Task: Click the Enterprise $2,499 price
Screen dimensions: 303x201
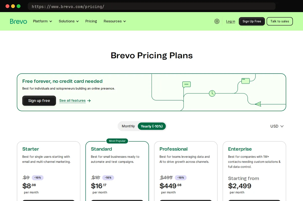Action: coord(240,186)
